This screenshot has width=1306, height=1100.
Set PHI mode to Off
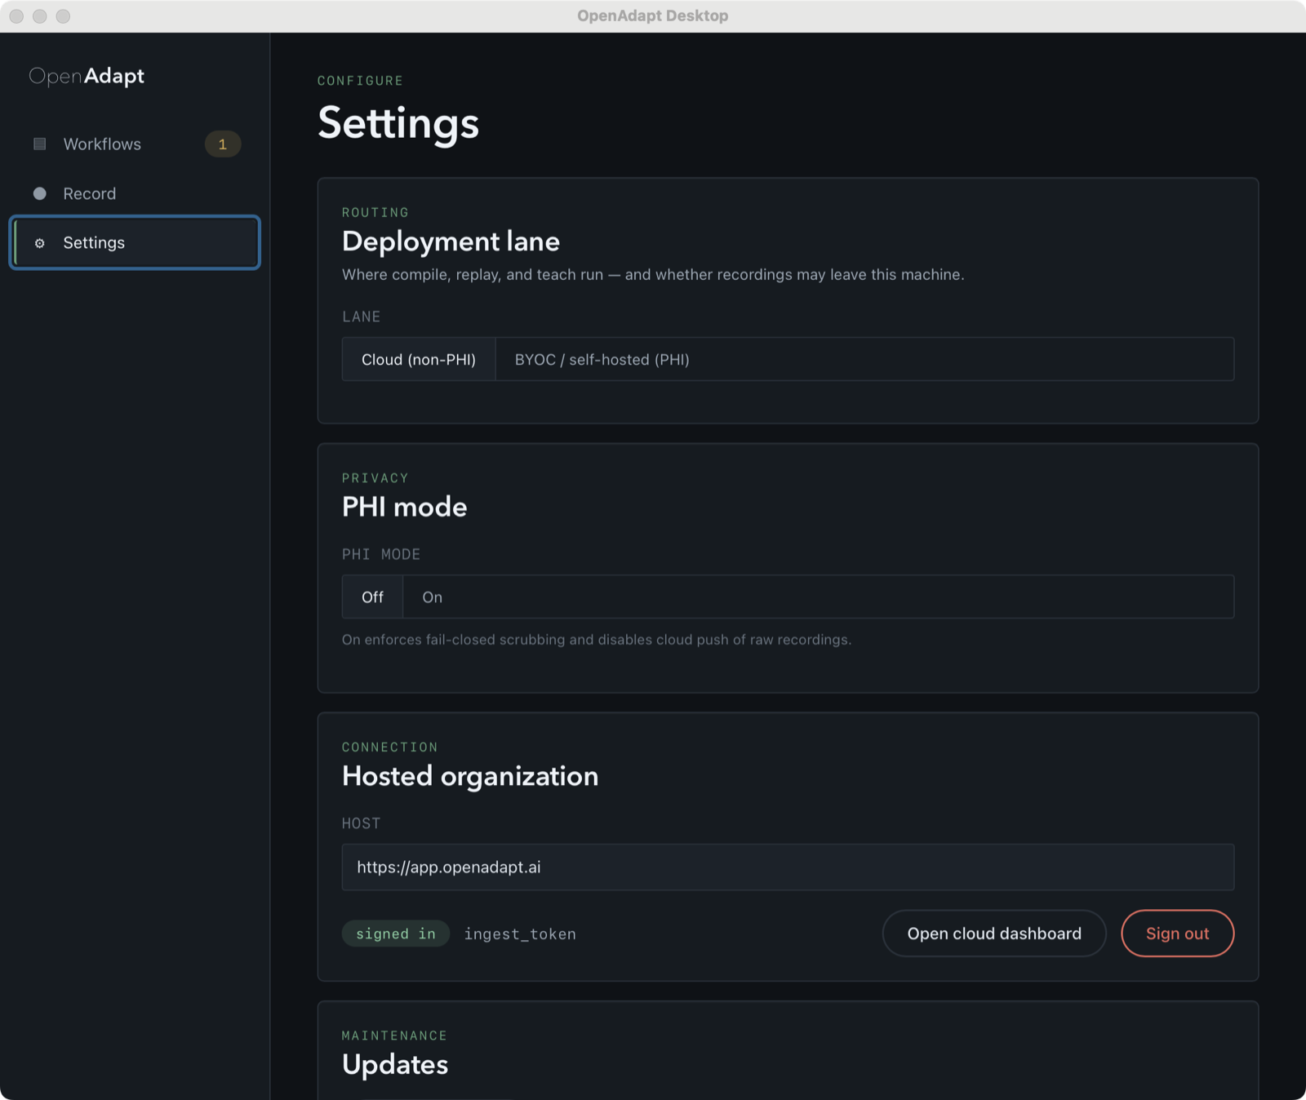point(372,597)
